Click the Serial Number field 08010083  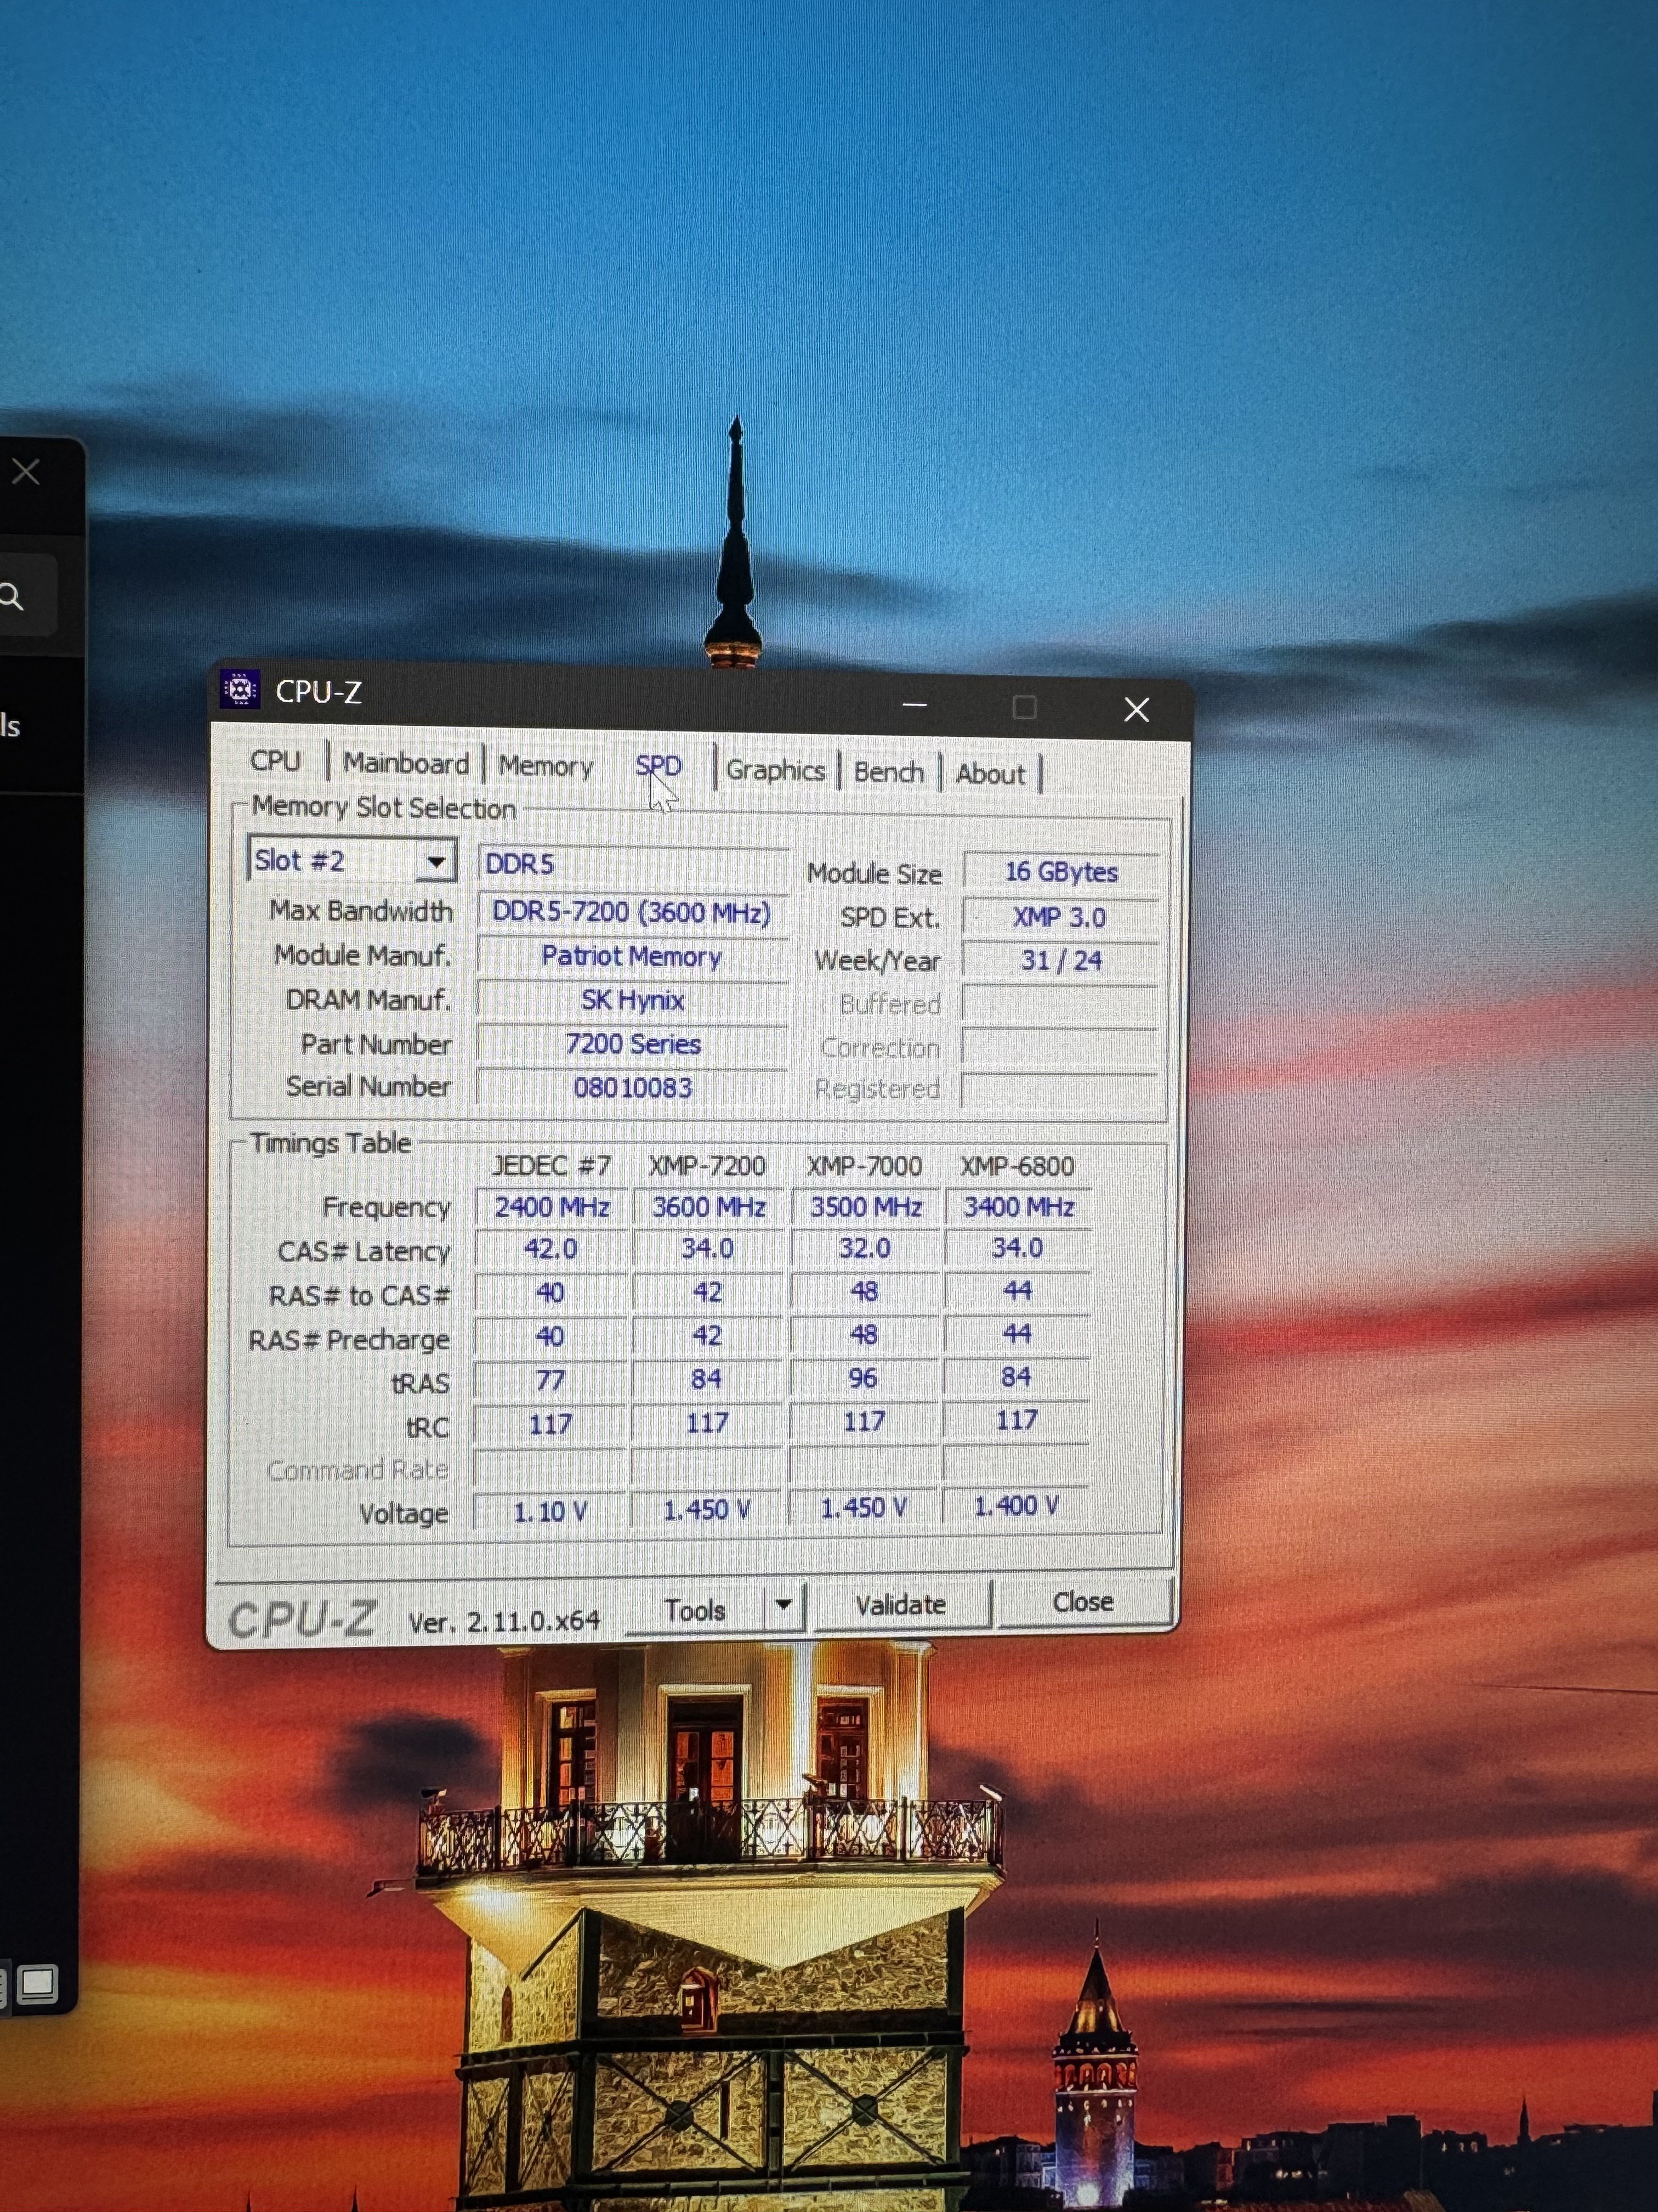point(633,1087)
